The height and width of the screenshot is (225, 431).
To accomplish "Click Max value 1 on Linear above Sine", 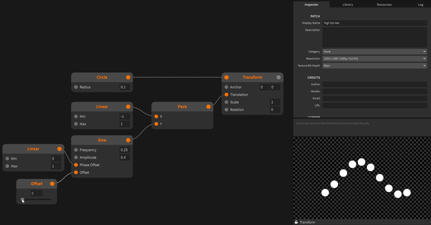I will pyautogui.click(x=125, y=124).
